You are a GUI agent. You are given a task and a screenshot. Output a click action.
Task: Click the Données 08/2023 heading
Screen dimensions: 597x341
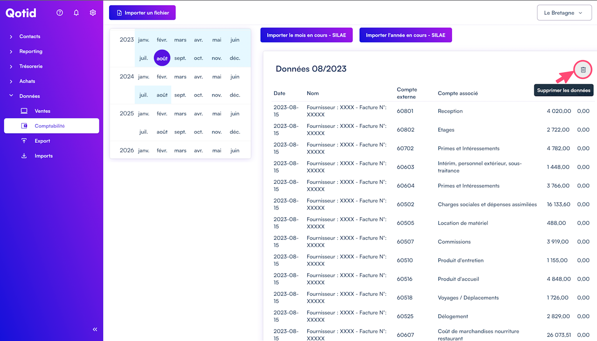tap(311, 69)
